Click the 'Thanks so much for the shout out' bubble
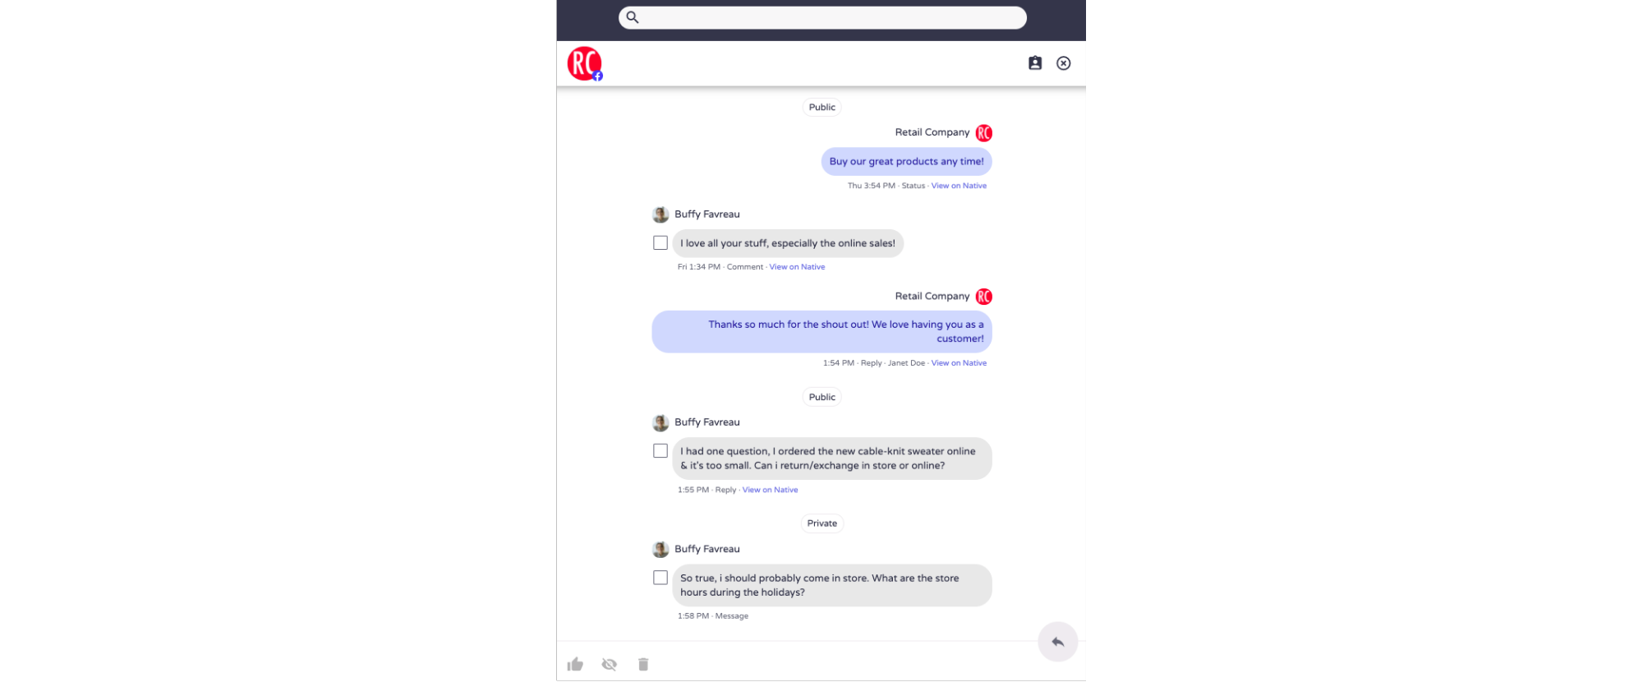The width and height of the screenshot is (1643, 682). pos(821,331)
